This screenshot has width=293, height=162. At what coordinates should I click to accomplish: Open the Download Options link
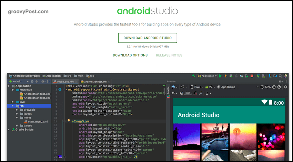pos(130,55)
